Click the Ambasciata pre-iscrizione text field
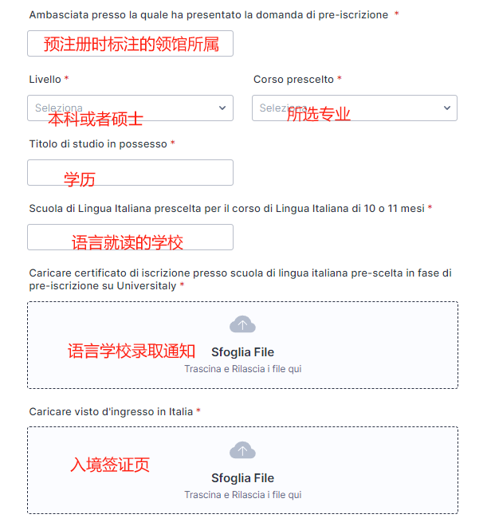Image resolution: width=487 pixels, height=530 pixels. tap(130, 44)
